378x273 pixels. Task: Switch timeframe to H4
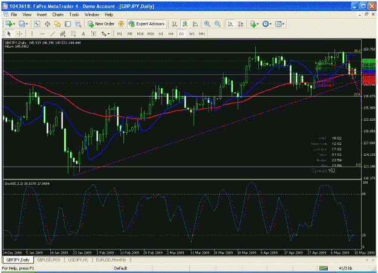click(x=171, y=34)
